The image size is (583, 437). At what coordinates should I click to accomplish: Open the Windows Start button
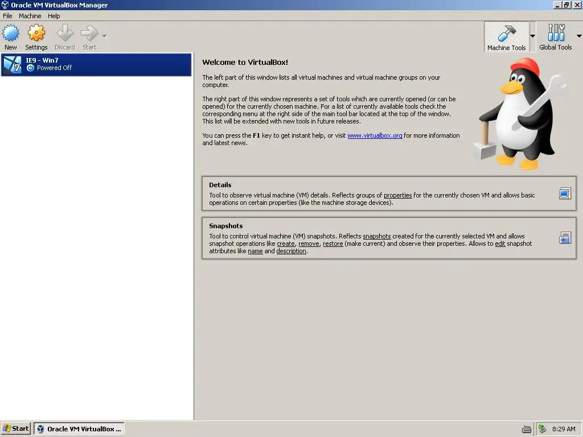15,428
